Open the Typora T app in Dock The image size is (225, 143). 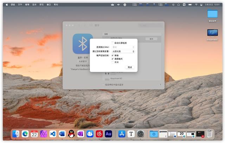click(131, 134)
